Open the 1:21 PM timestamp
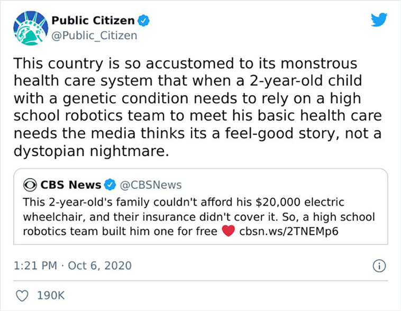 click(x=35, y=266)
